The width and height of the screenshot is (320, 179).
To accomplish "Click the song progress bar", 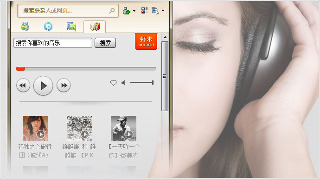I will (x=86, y=69).
